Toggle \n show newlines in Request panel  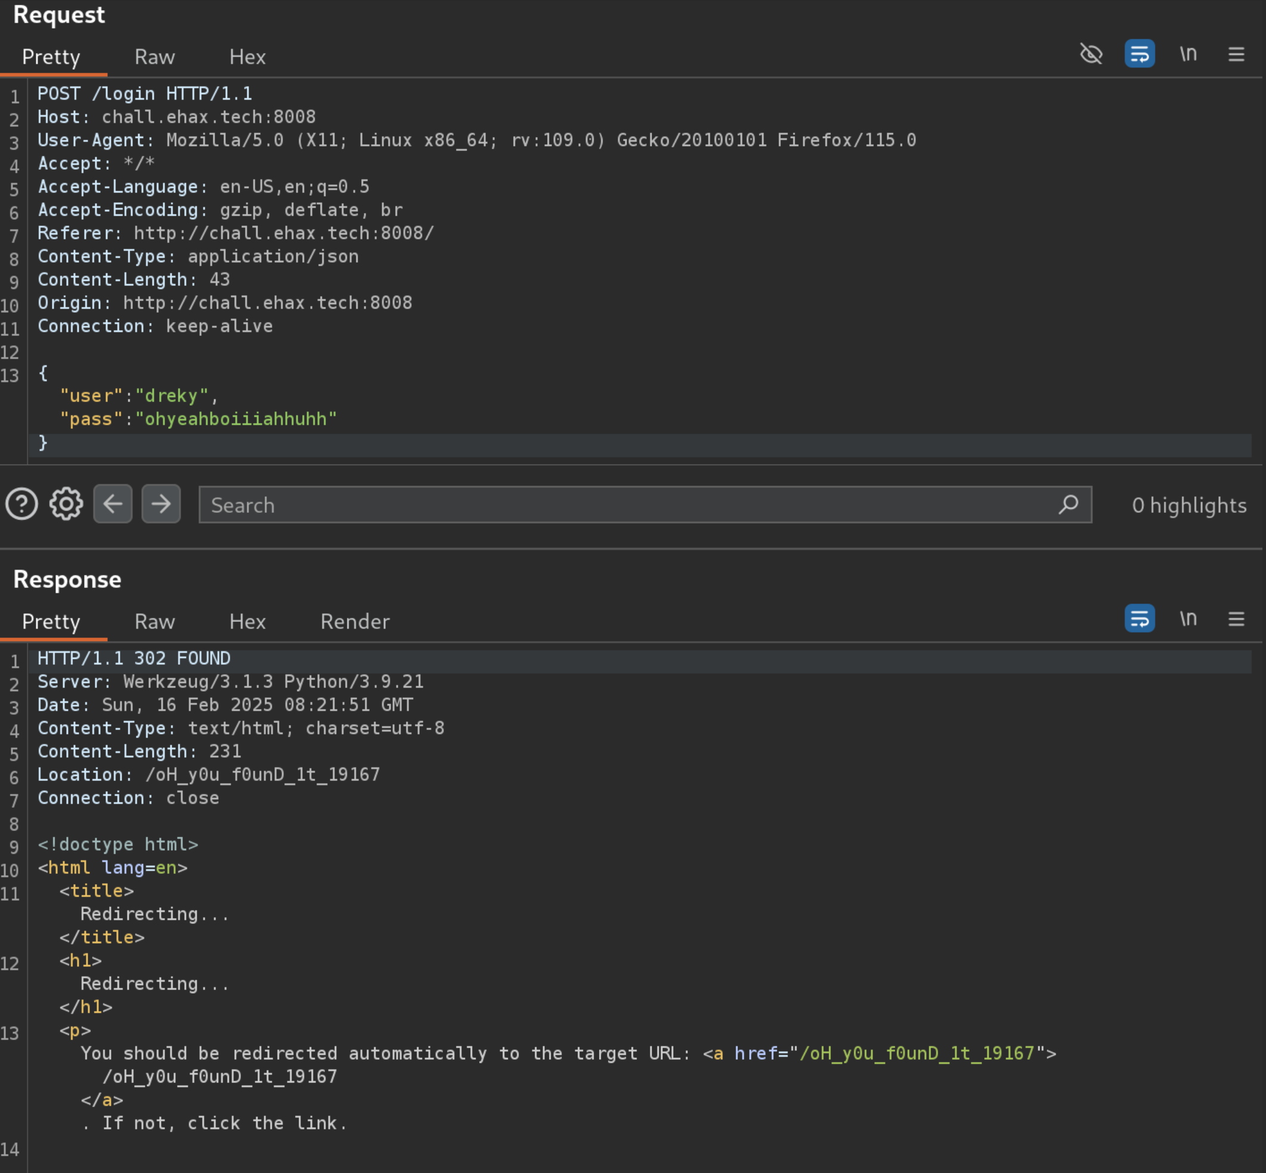point(1188,54)
